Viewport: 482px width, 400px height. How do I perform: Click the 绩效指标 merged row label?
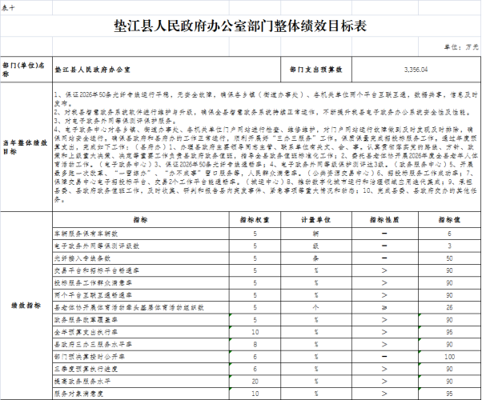tap(25, 305)
